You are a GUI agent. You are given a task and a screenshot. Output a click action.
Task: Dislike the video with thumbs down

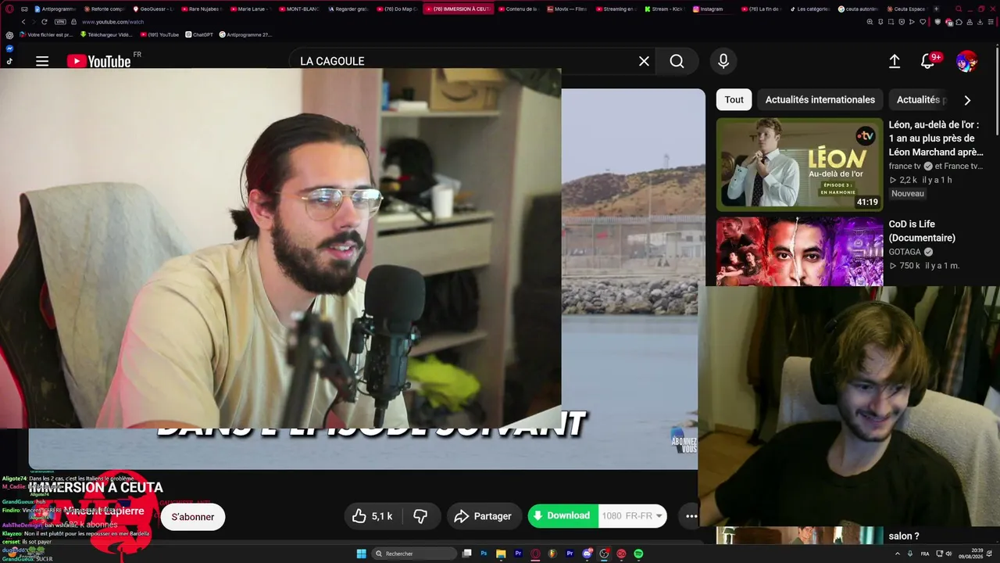point(420,516)
